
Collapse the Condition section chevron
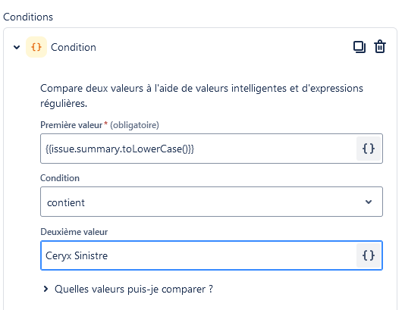[x=17, y=47]
